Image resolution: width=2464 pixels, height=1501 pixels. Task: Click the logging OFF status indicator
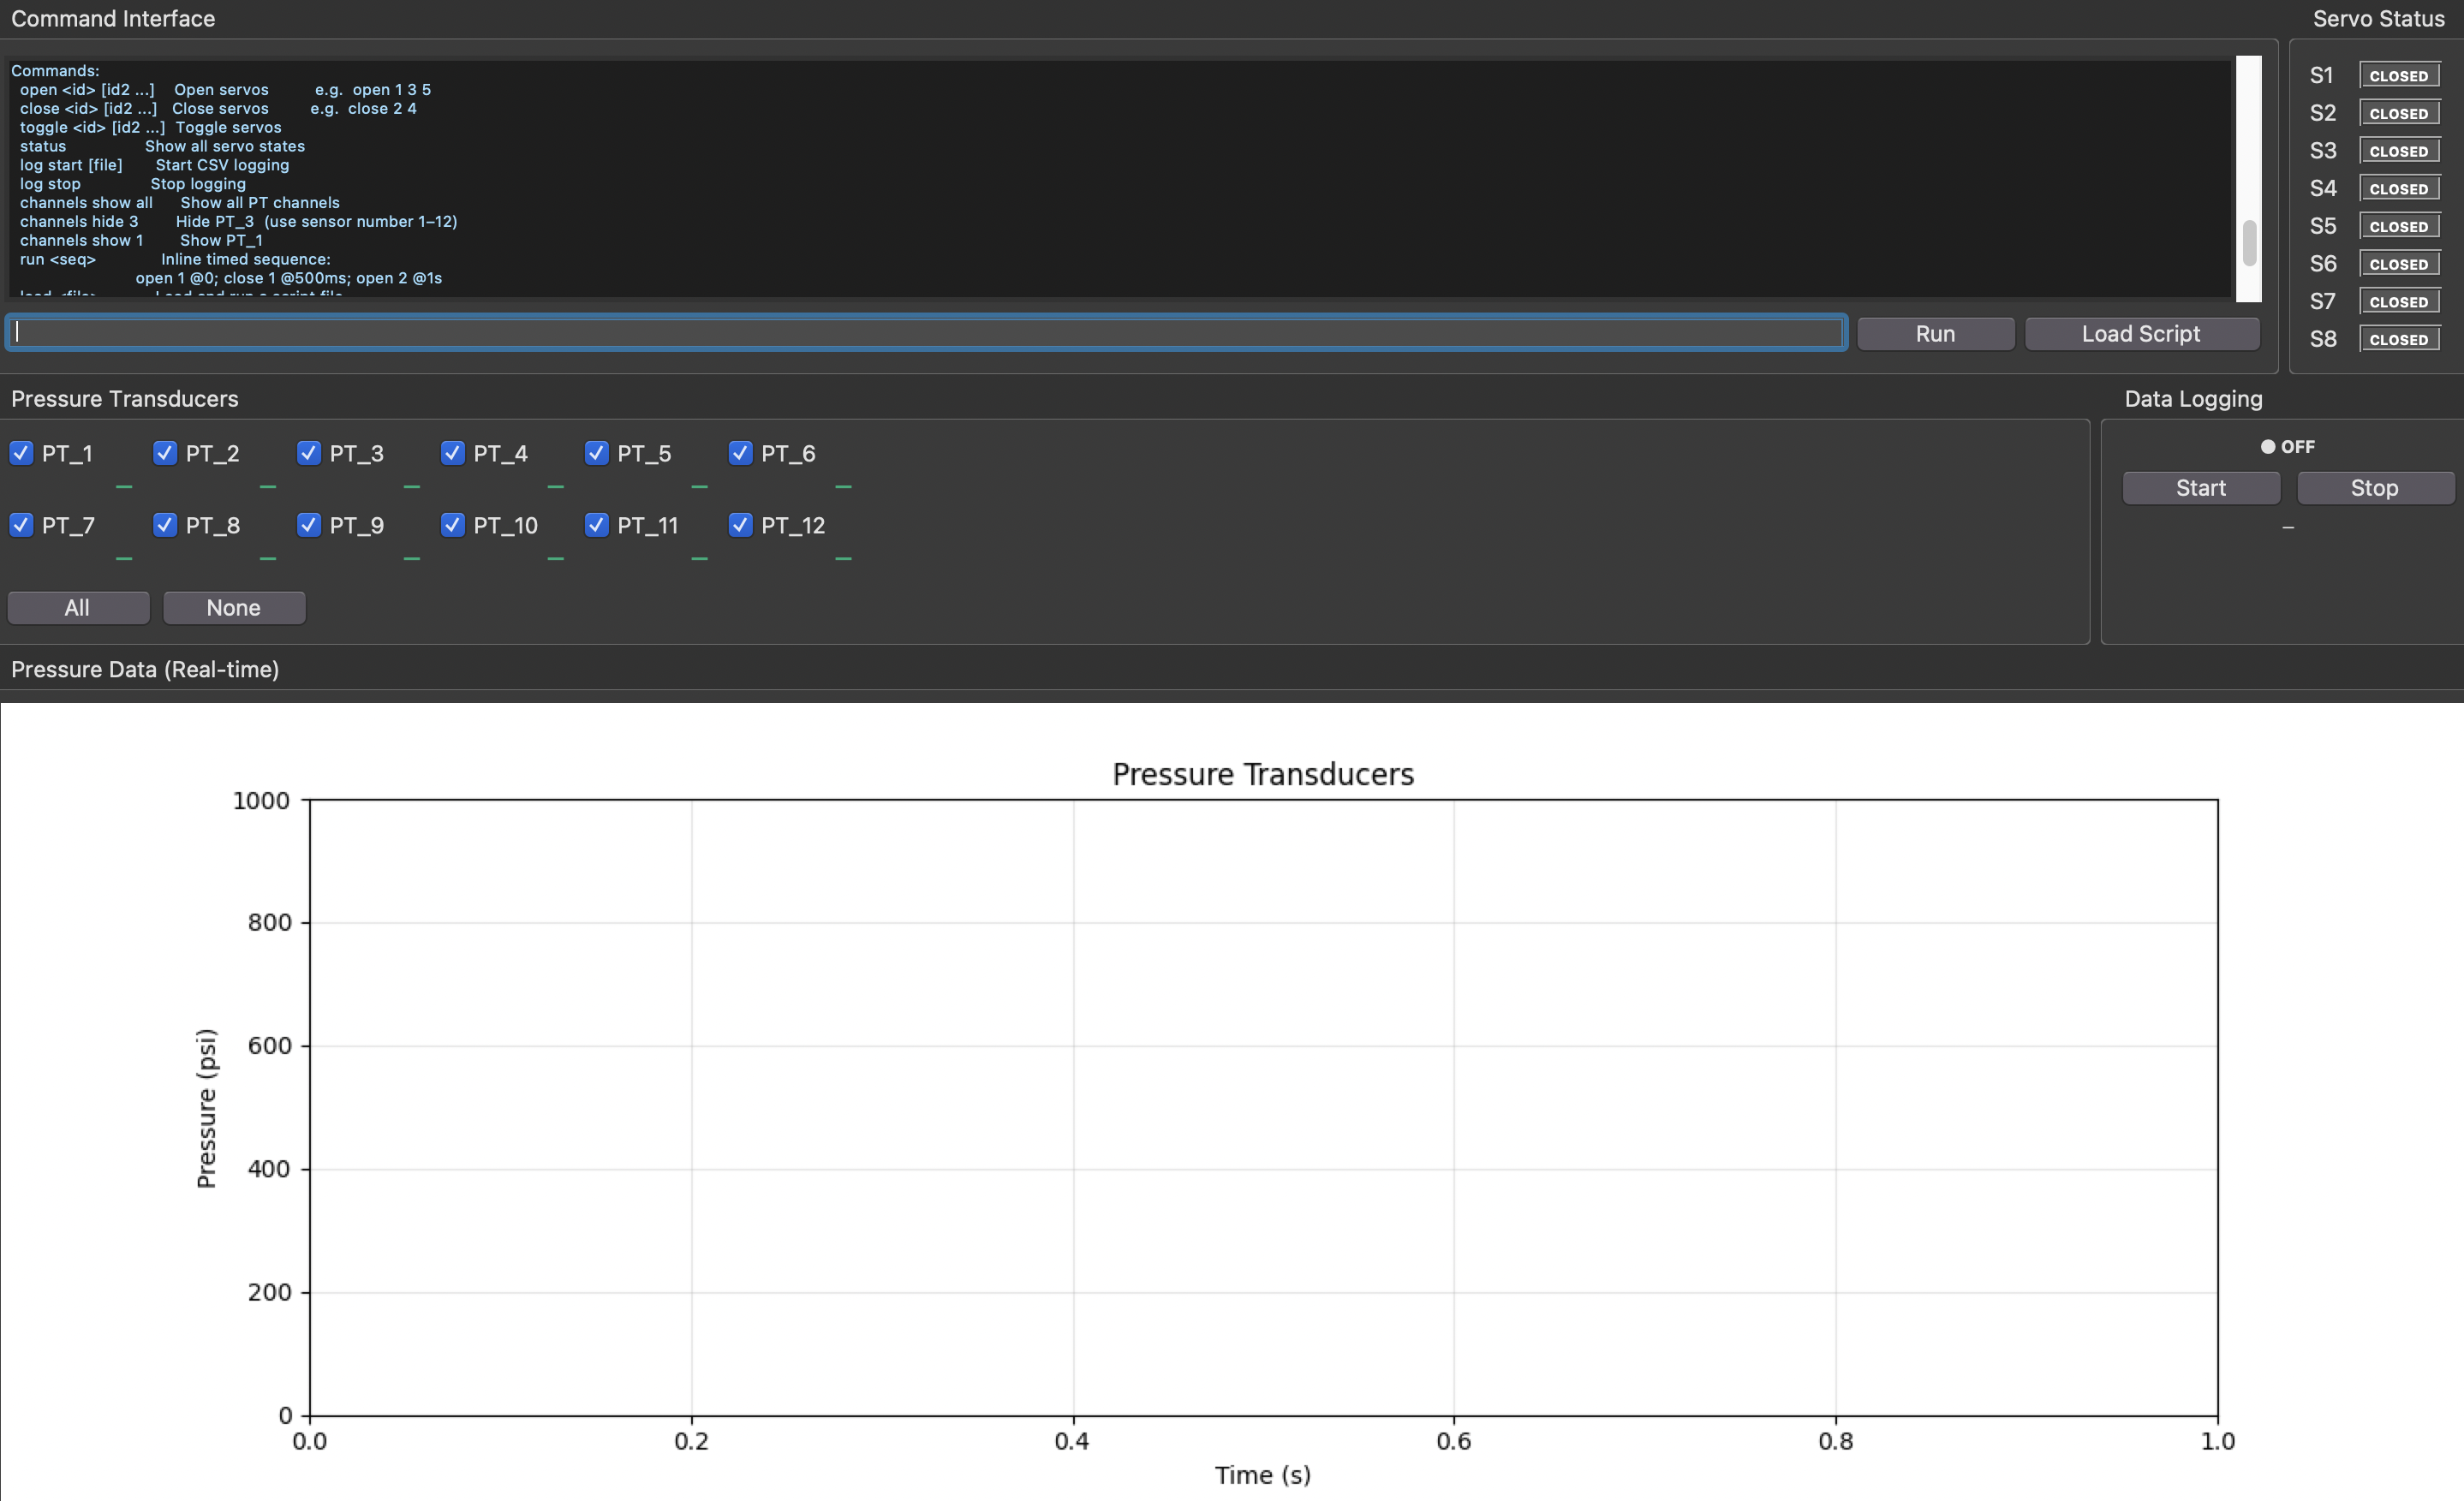pyautogui.click(x=2287, y=447)
